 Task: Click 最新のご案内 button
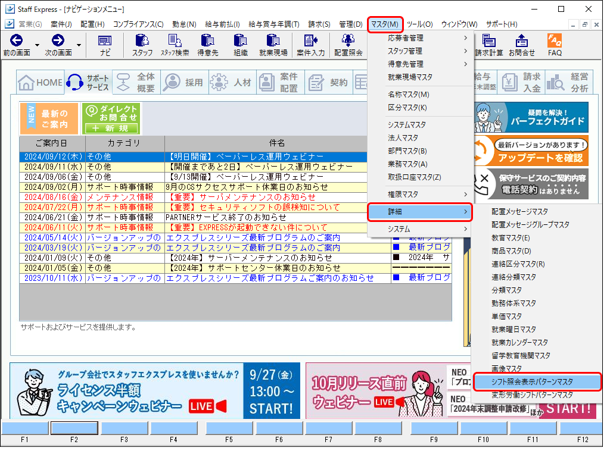49,118
